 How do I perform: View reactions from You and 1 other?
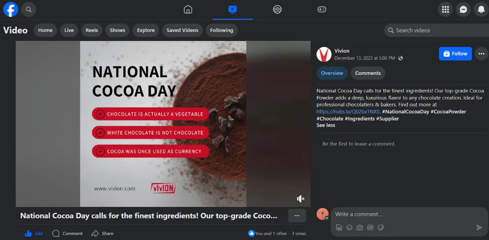(267, 233)
